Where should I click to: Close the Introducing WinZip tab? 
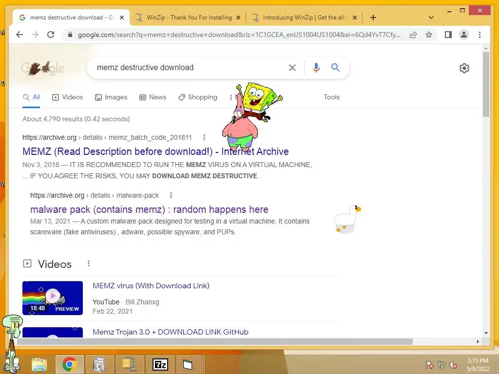pyautogui.click(x=355, y=18)
